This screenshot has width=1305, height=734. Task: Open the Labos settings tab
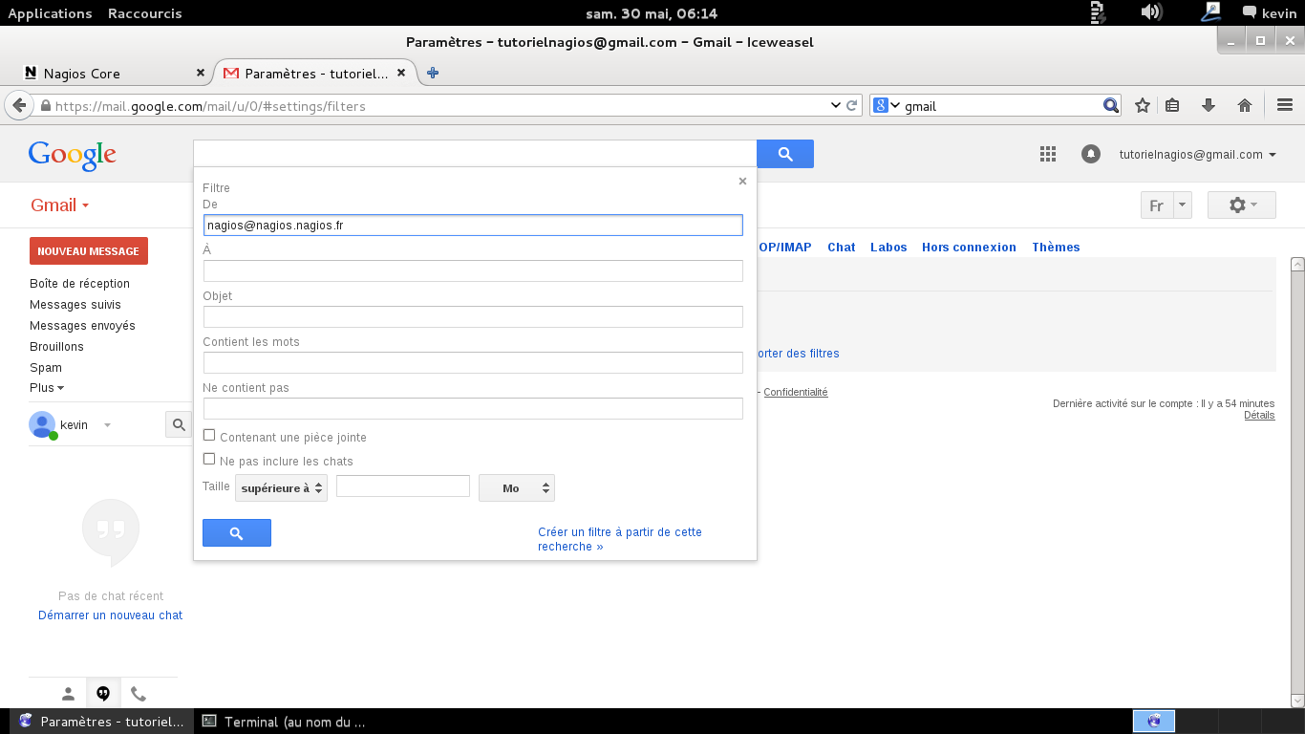(x=888, y=247)
